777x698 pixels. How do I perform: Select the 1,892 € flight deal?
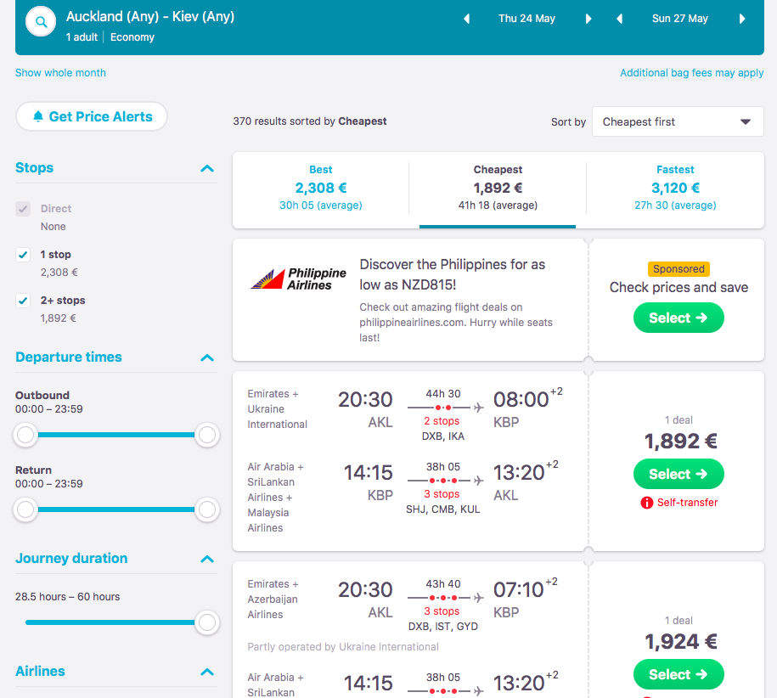(678, 474)
